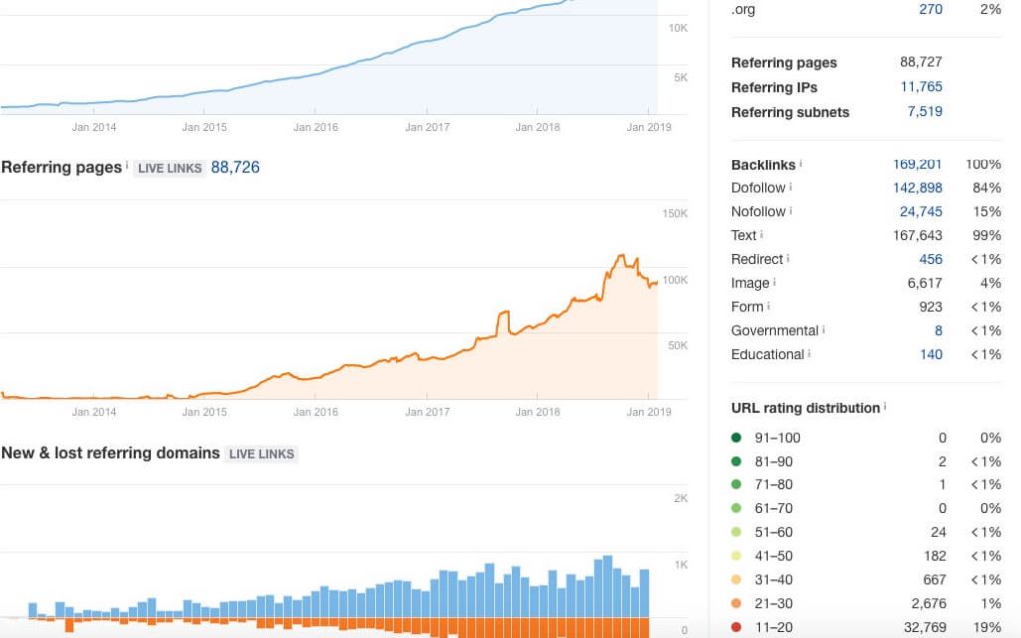The image size is (1021, 638).
Task: Click the dark green 91–100 rating dot
Action: click(737, 438)
